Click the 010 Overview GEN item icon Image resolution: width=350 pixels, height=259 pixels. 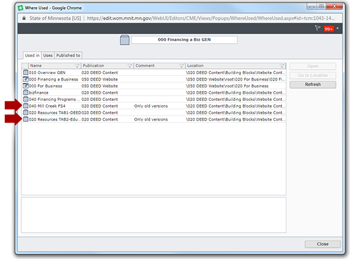point(25,72)
